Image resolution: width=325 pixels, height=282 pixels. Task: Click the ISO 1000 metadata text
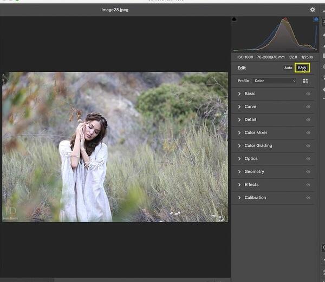point(245,57)
